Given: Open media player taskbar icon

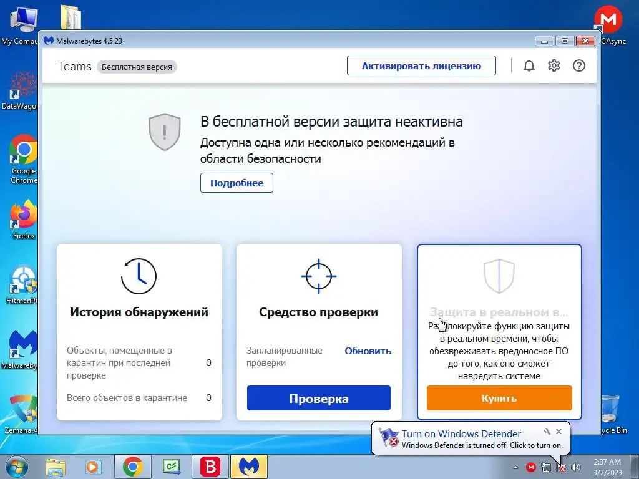Looking at the screenshot, I should click(94, 467).
